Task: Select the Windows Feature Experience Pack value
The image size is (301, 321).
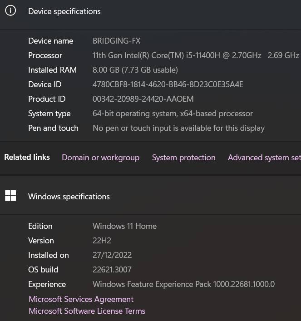Action: [x=184, y=284]
